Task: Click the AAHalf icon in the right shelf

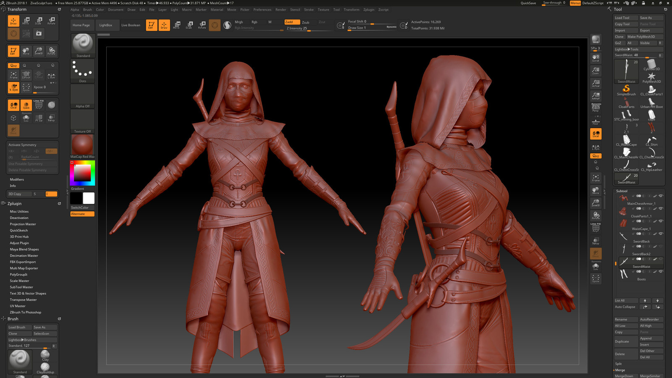Action: 596,95
